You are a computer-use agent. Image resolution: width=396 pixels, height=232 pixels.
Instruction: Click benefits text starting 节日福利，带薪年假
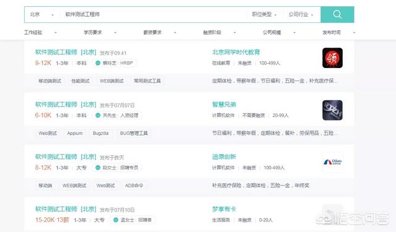click(x=274, y=133)
